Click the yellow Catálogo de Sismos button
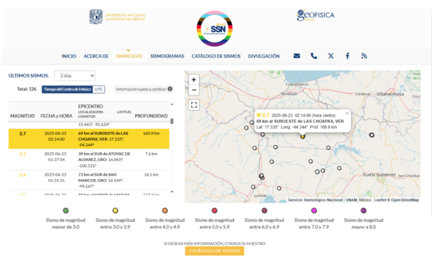 coord(214,251)
